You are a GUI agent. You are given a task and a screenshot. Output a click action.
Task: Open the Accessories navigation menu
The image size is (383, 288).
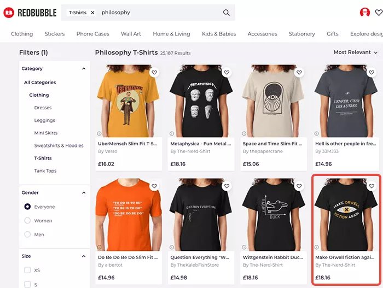click(262, 34)
